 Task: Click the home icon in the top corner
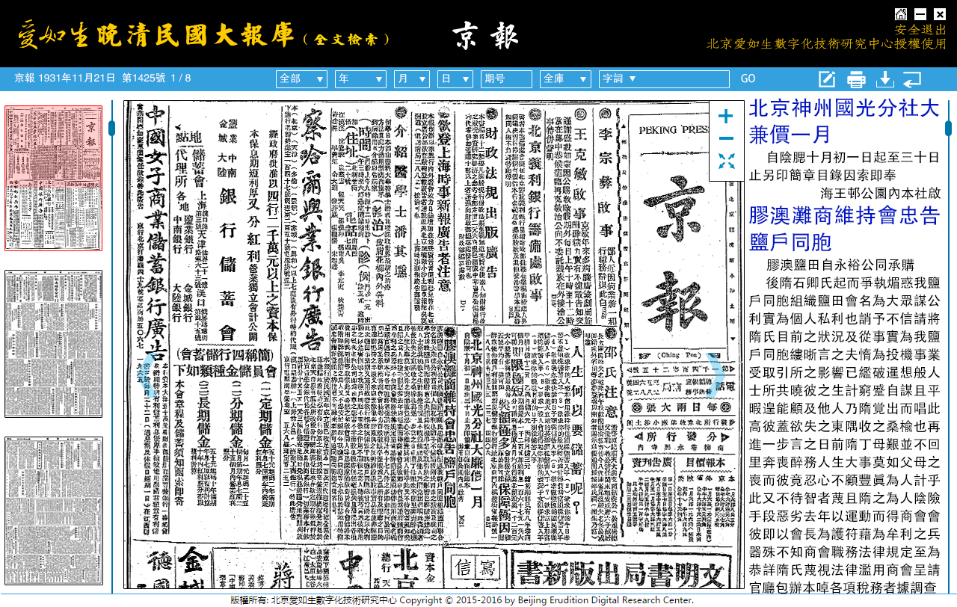[900, 13]
